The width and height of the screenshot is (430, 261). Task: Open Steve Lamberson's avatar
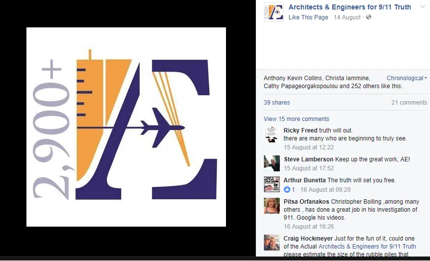coord(272,163)
